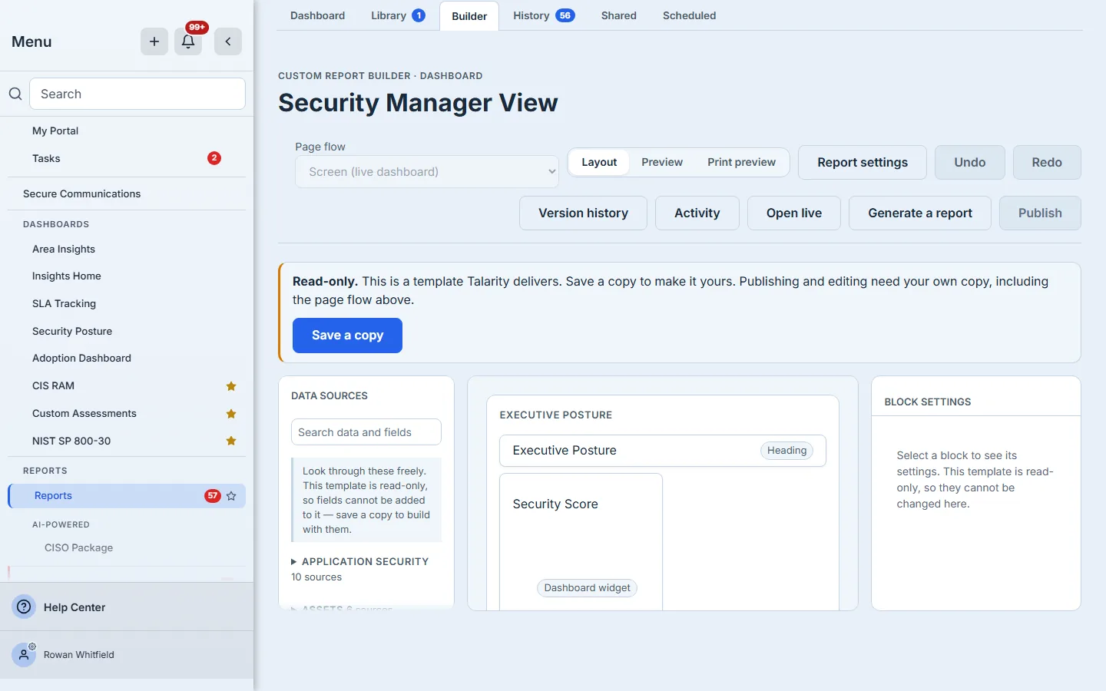The width and height of the screenshot is (1106, 691).
Task: Open the Shared tab
Action: coord(619,15)
